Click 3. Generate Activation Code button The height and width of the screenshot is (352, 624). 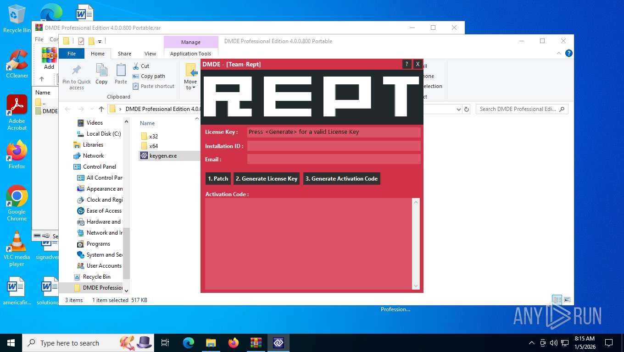(x=341, y=179)
